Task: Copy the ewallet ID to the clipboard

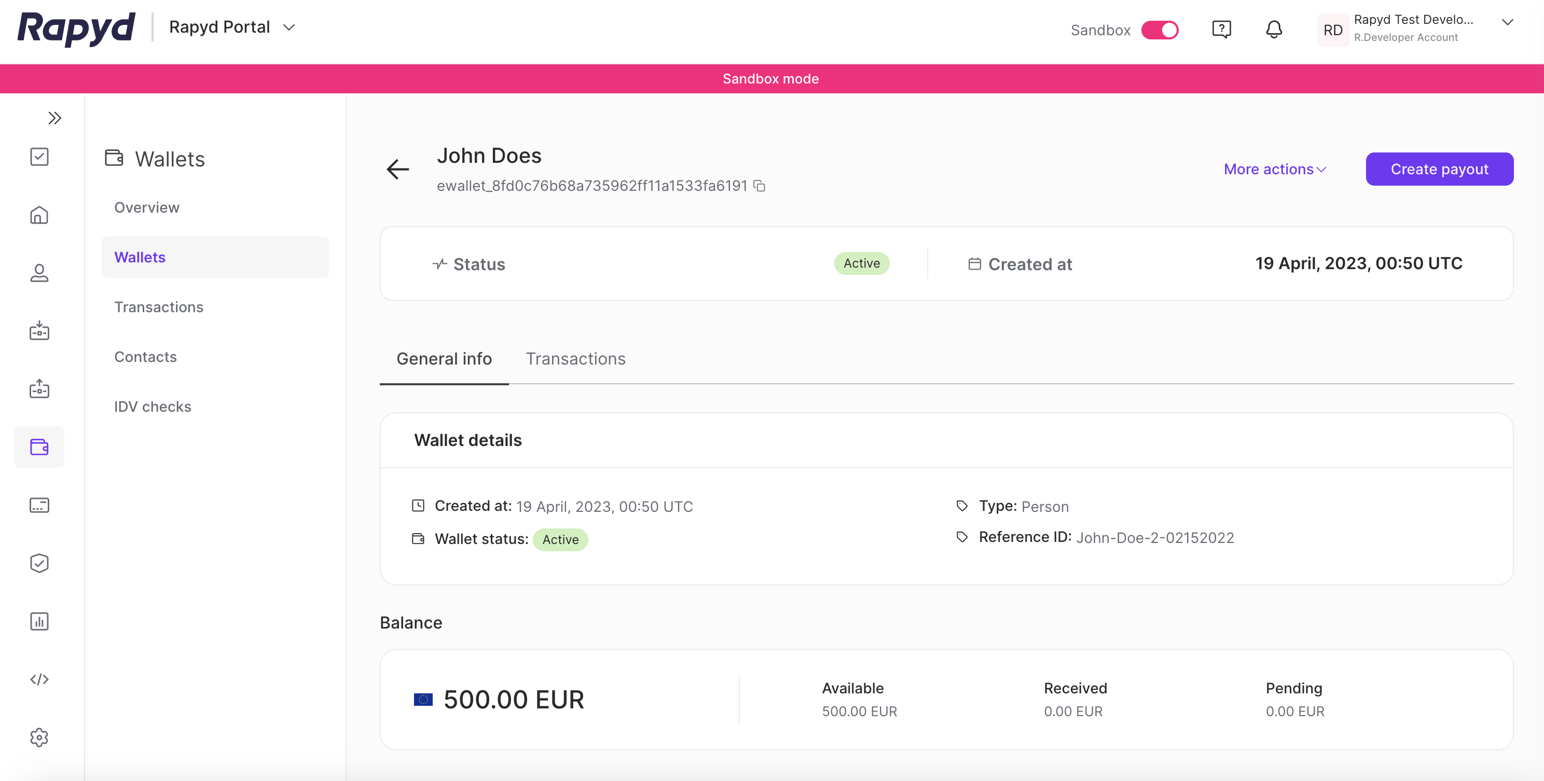Action: pyautogui.click(x=760, y=186)
